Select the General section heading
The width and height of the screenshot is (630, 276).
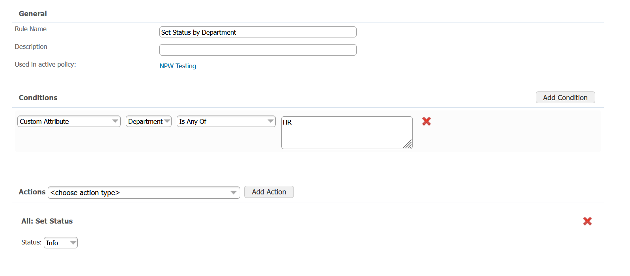[33, 14]
